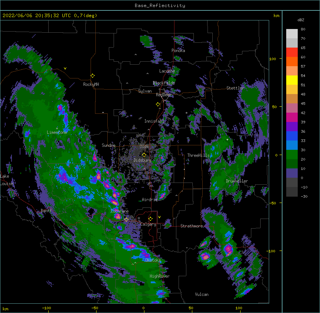Click the -30 value in dBZ legend
This screenshot has width=320, height=313.
tap(304, 197)
